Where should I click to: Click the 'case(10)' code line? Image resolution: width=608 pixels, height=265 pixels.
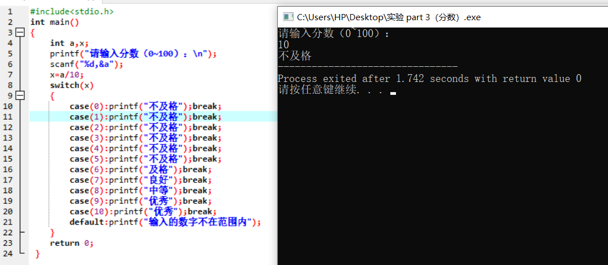pos(143,211)
